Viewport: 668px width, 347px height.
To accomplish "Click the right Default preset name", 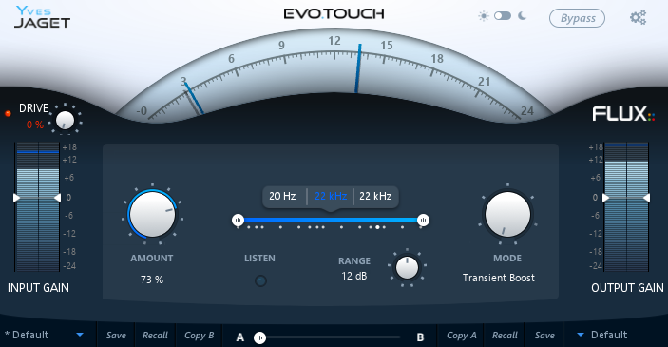I will click(x=609, y=335).
